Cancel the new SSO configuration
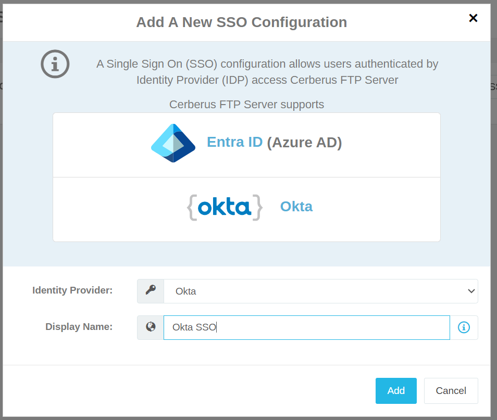The width and height of the screenshot is (497, 420). pyautogui.click(x=451, y=390)
